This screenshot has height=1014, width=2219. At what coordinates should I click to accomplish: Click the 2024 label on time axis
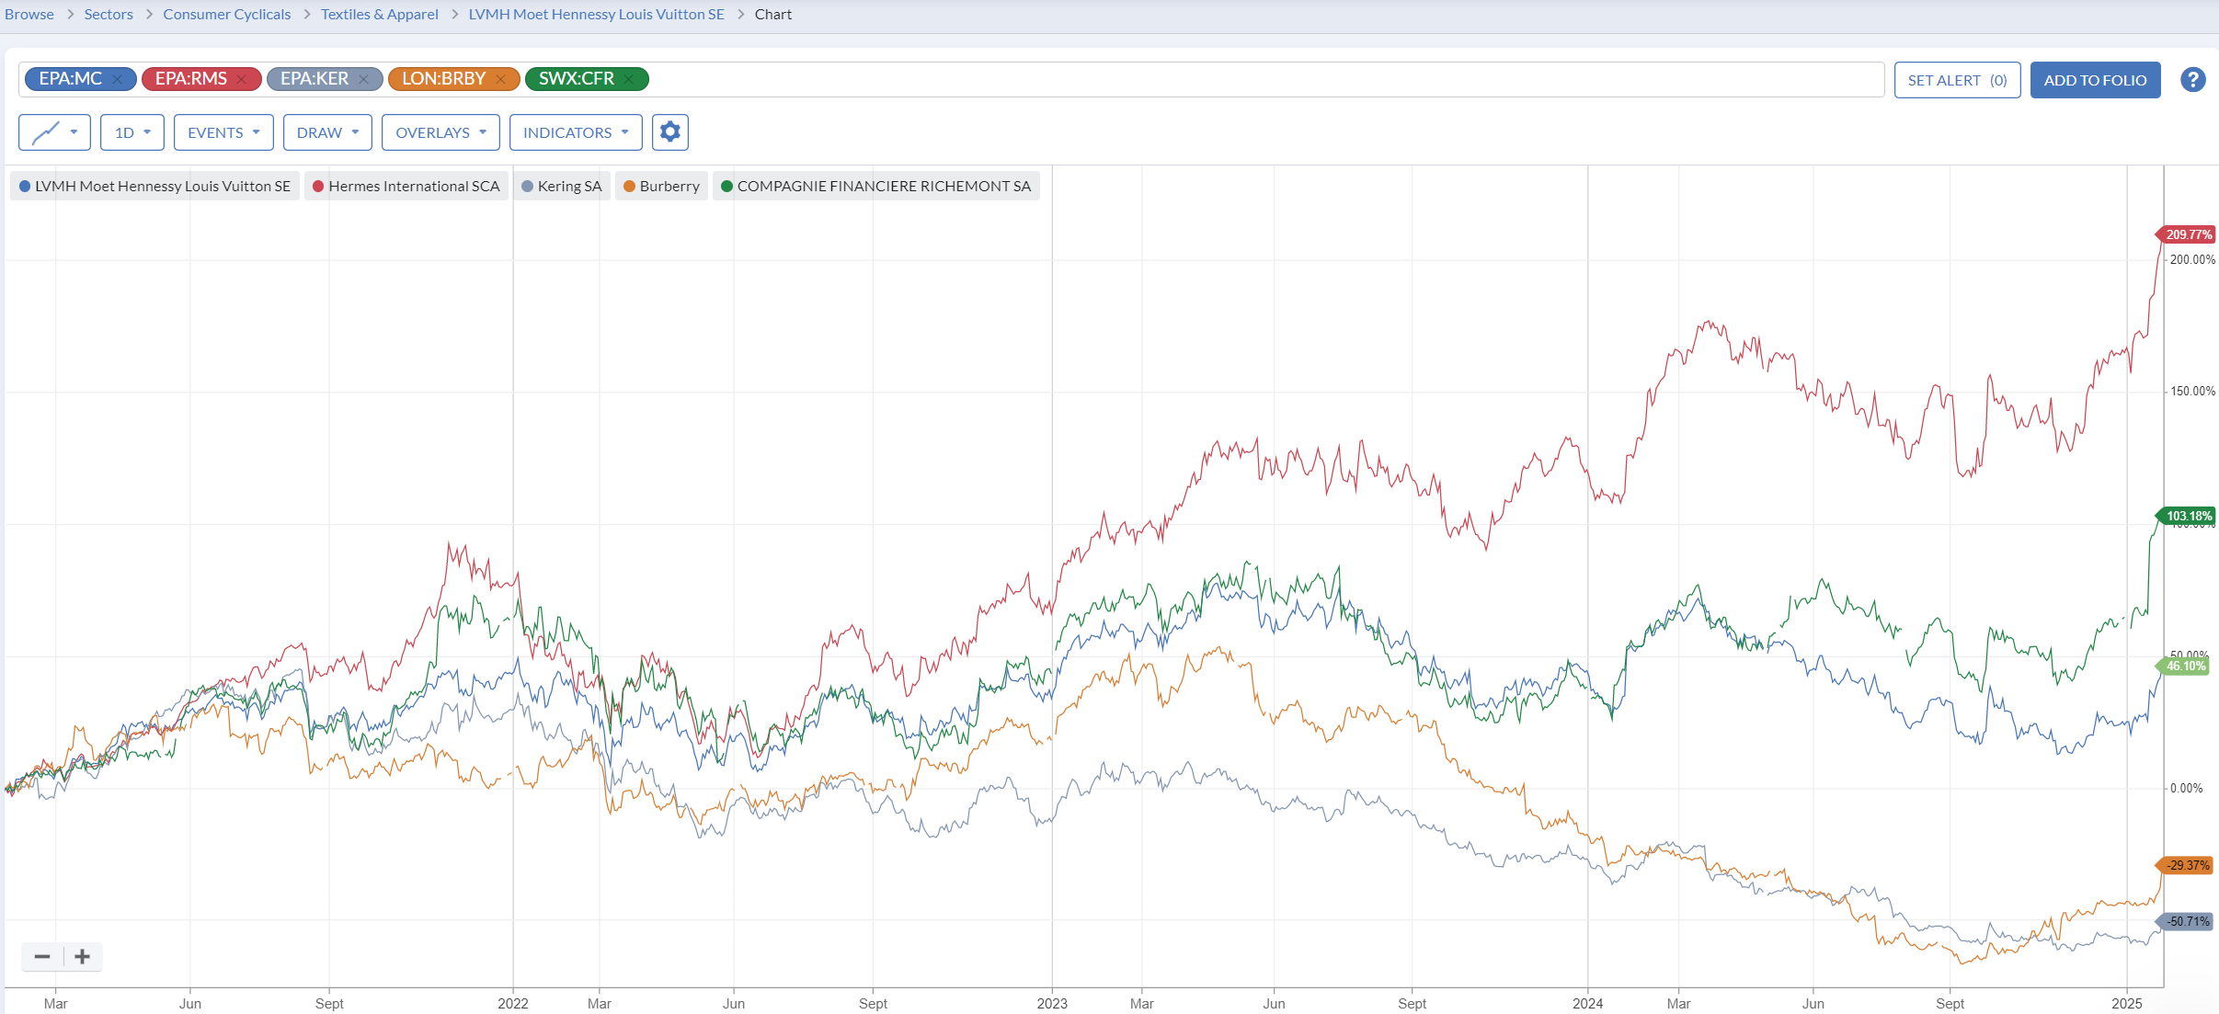(x=1587, y=1003)
